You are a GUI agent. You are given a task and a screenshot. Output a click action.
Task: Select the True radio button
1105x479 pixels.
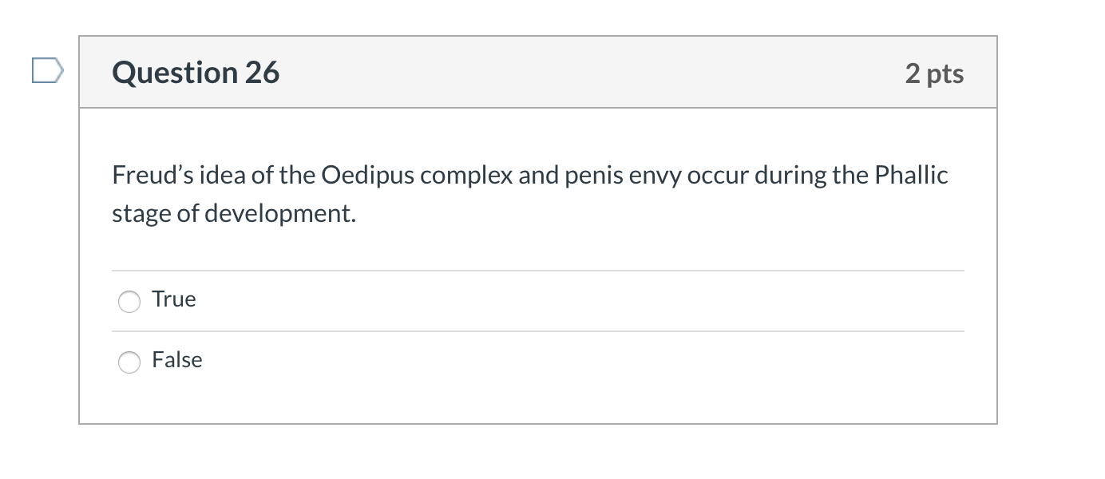pos(129,302)
